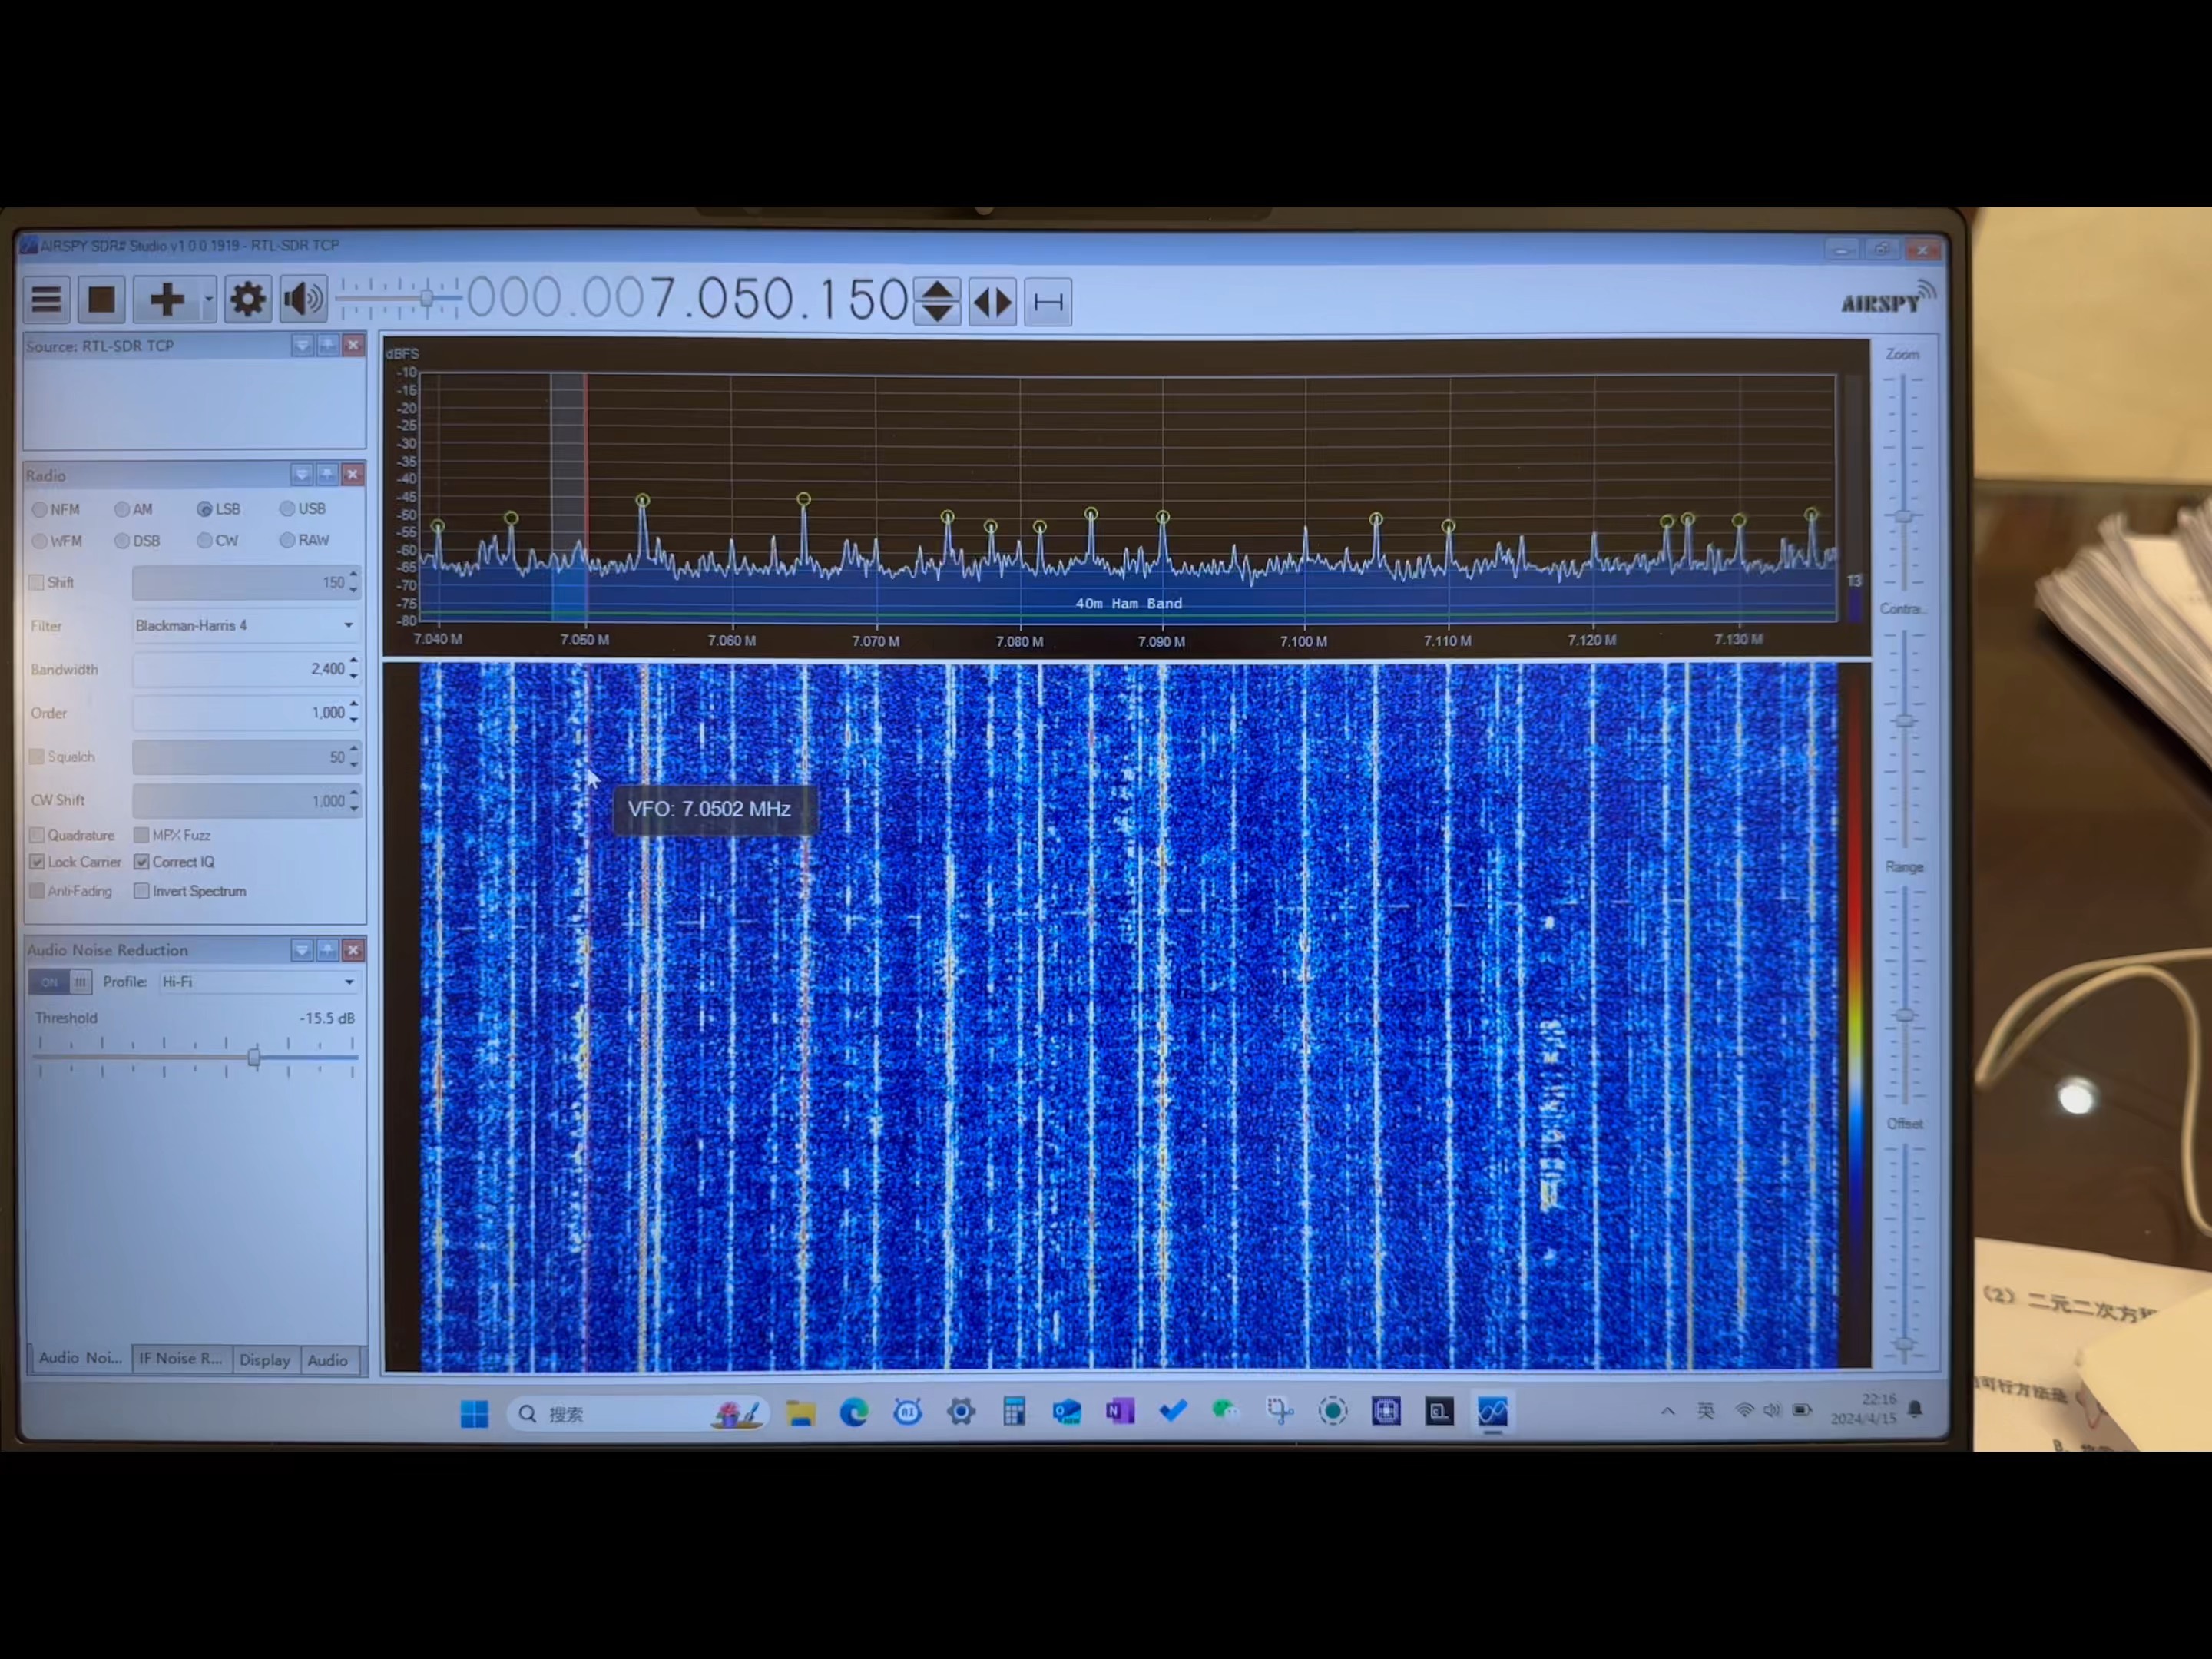Image resolution: width=2212 pixels, height=1659 pixels.
Task: Close the Source panel
Action: click(353, 345)
